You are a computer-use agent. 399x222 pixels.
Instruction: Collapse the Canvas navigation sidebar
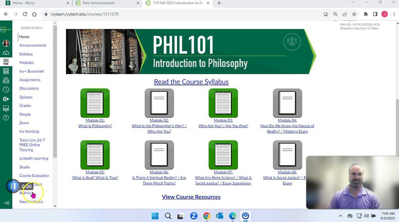coord(6,202)
